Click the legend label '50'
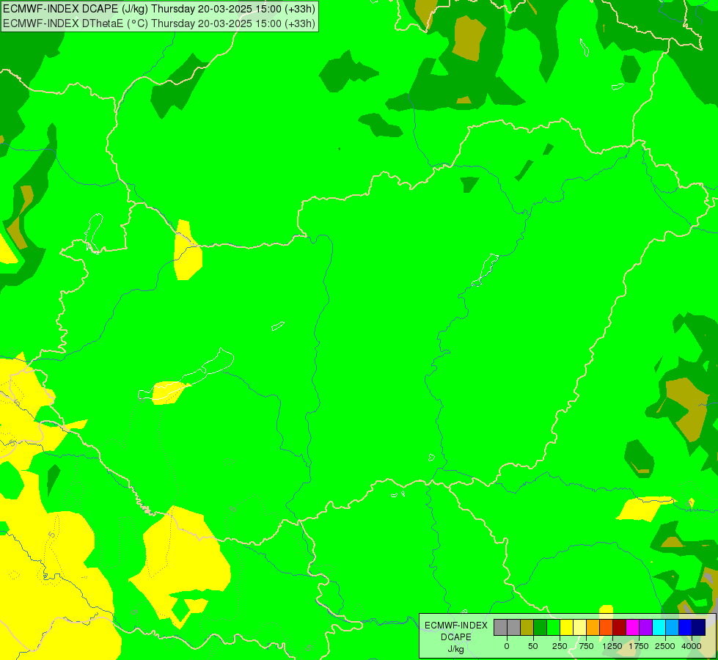This screenshot has height=660, width=718. point(533,646)
